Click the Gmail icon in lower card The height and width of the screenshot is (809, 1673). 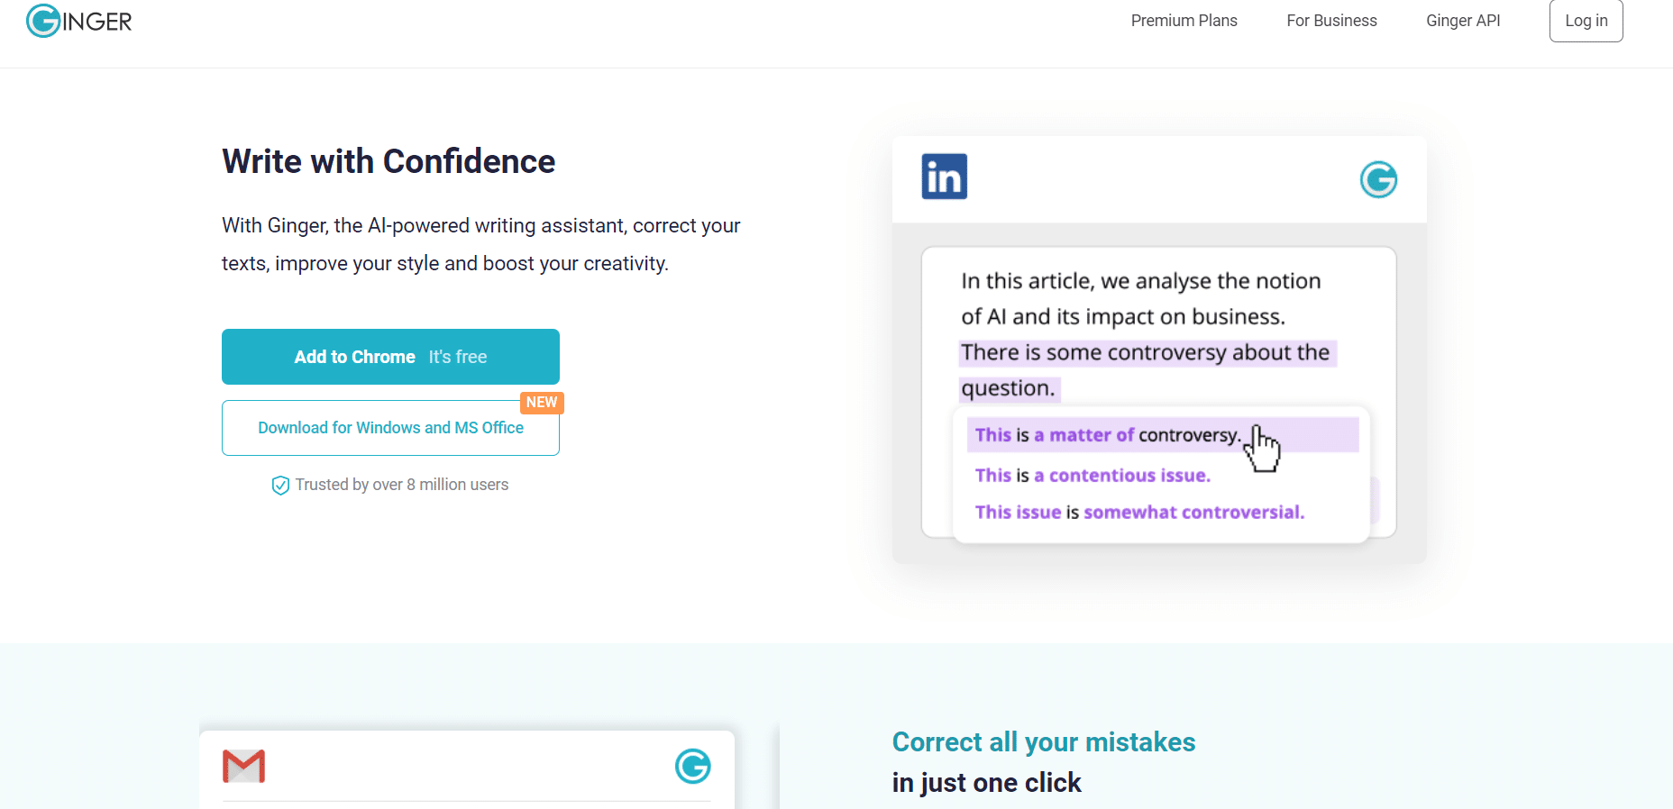[x=243, y=766]
